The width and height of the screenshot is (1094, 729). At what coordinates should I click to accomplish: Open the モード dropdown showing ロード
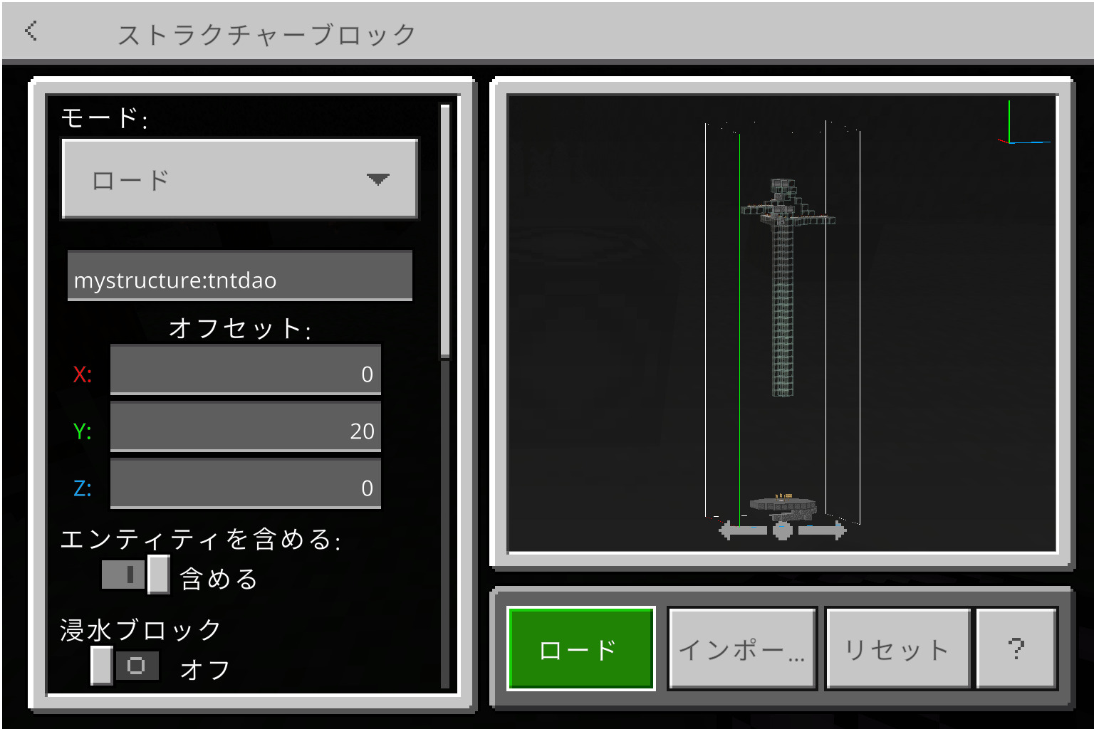pyautogui.click(x=239, y=179)
